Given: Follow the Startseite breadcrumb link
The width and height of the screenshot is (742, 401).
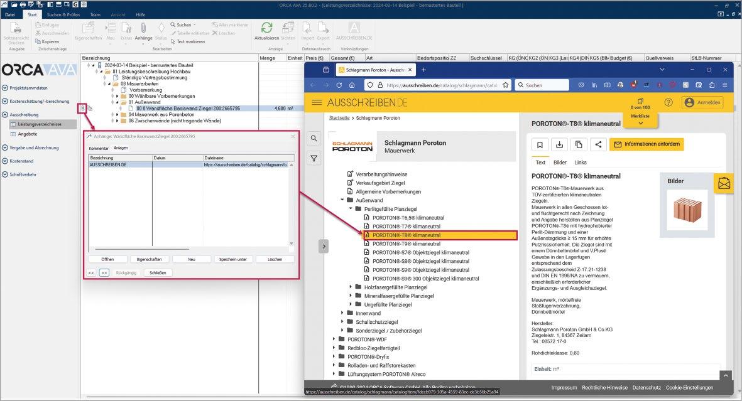Looking at the screenshot, I should point(339,118).
